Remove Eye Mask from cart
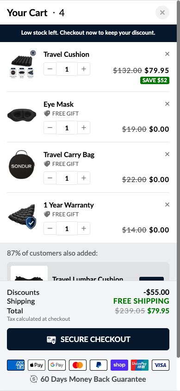The height and width of the screenshot is (391, 180). (x=167, y=104)
